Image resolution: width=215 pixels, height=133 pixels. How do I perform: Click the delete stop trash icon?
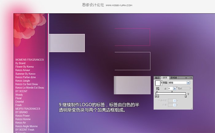click(x=188, y=94)
